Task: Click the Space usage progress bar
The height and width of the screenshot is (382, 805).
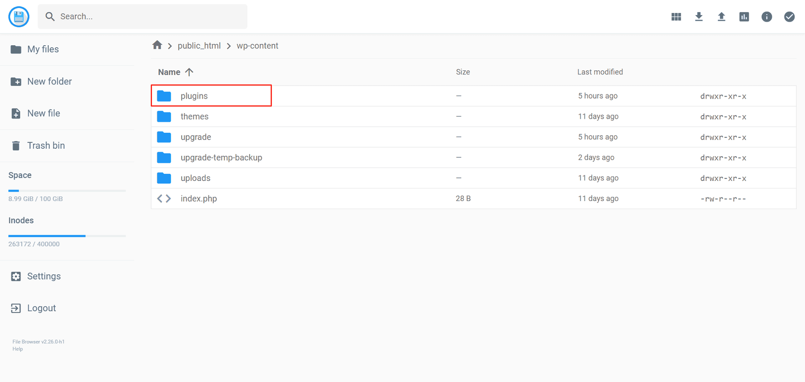Action: pos(67,191)
